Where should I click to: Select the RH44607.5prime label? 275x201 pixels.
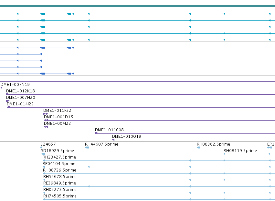pos(101,144)
